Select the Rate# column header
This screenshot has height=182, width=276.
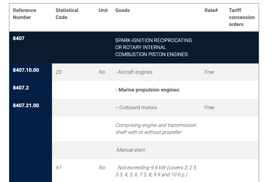(211, 10)
